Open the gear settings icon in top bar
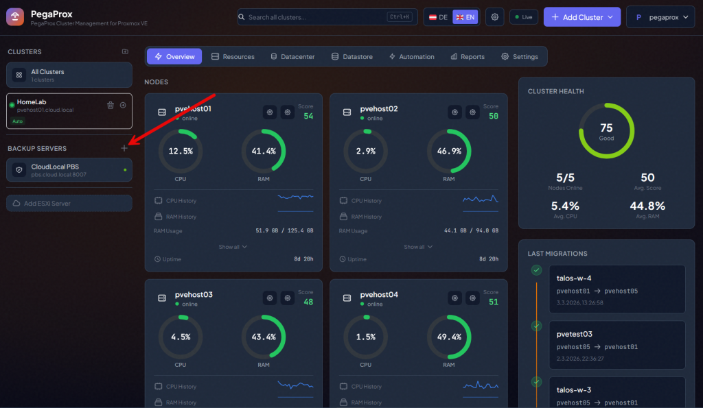The width and height of the screenshot is (703, 408). [x=495, y=17]
